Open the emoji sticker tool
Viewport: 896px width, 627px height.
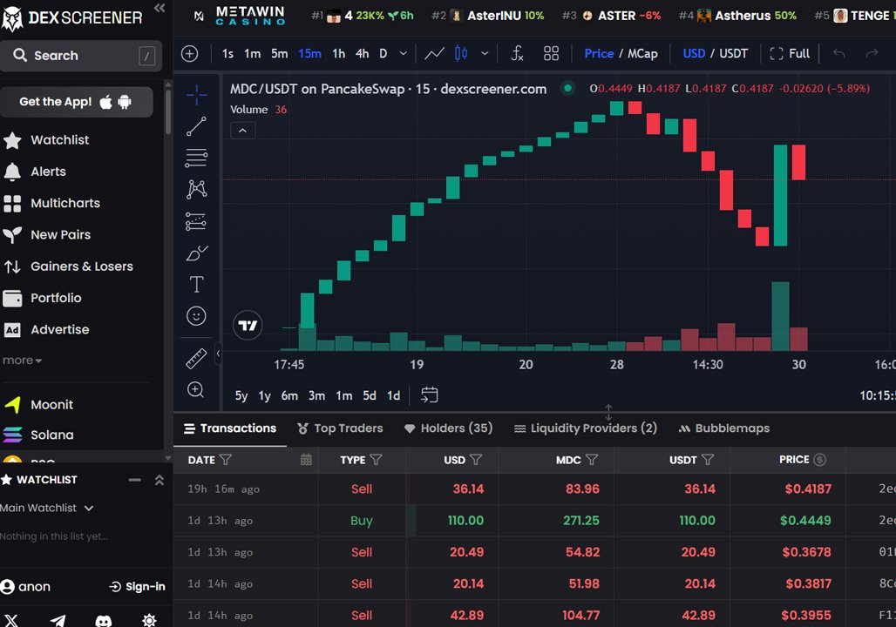[x=196, y=315]
